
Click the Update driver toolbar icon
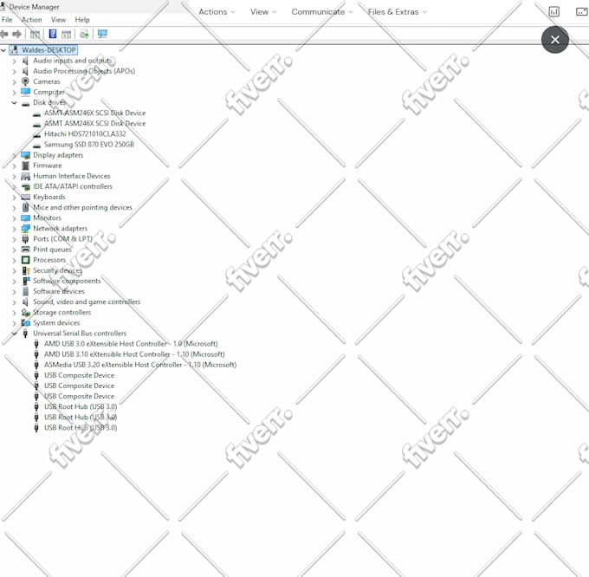coord(85,34)
